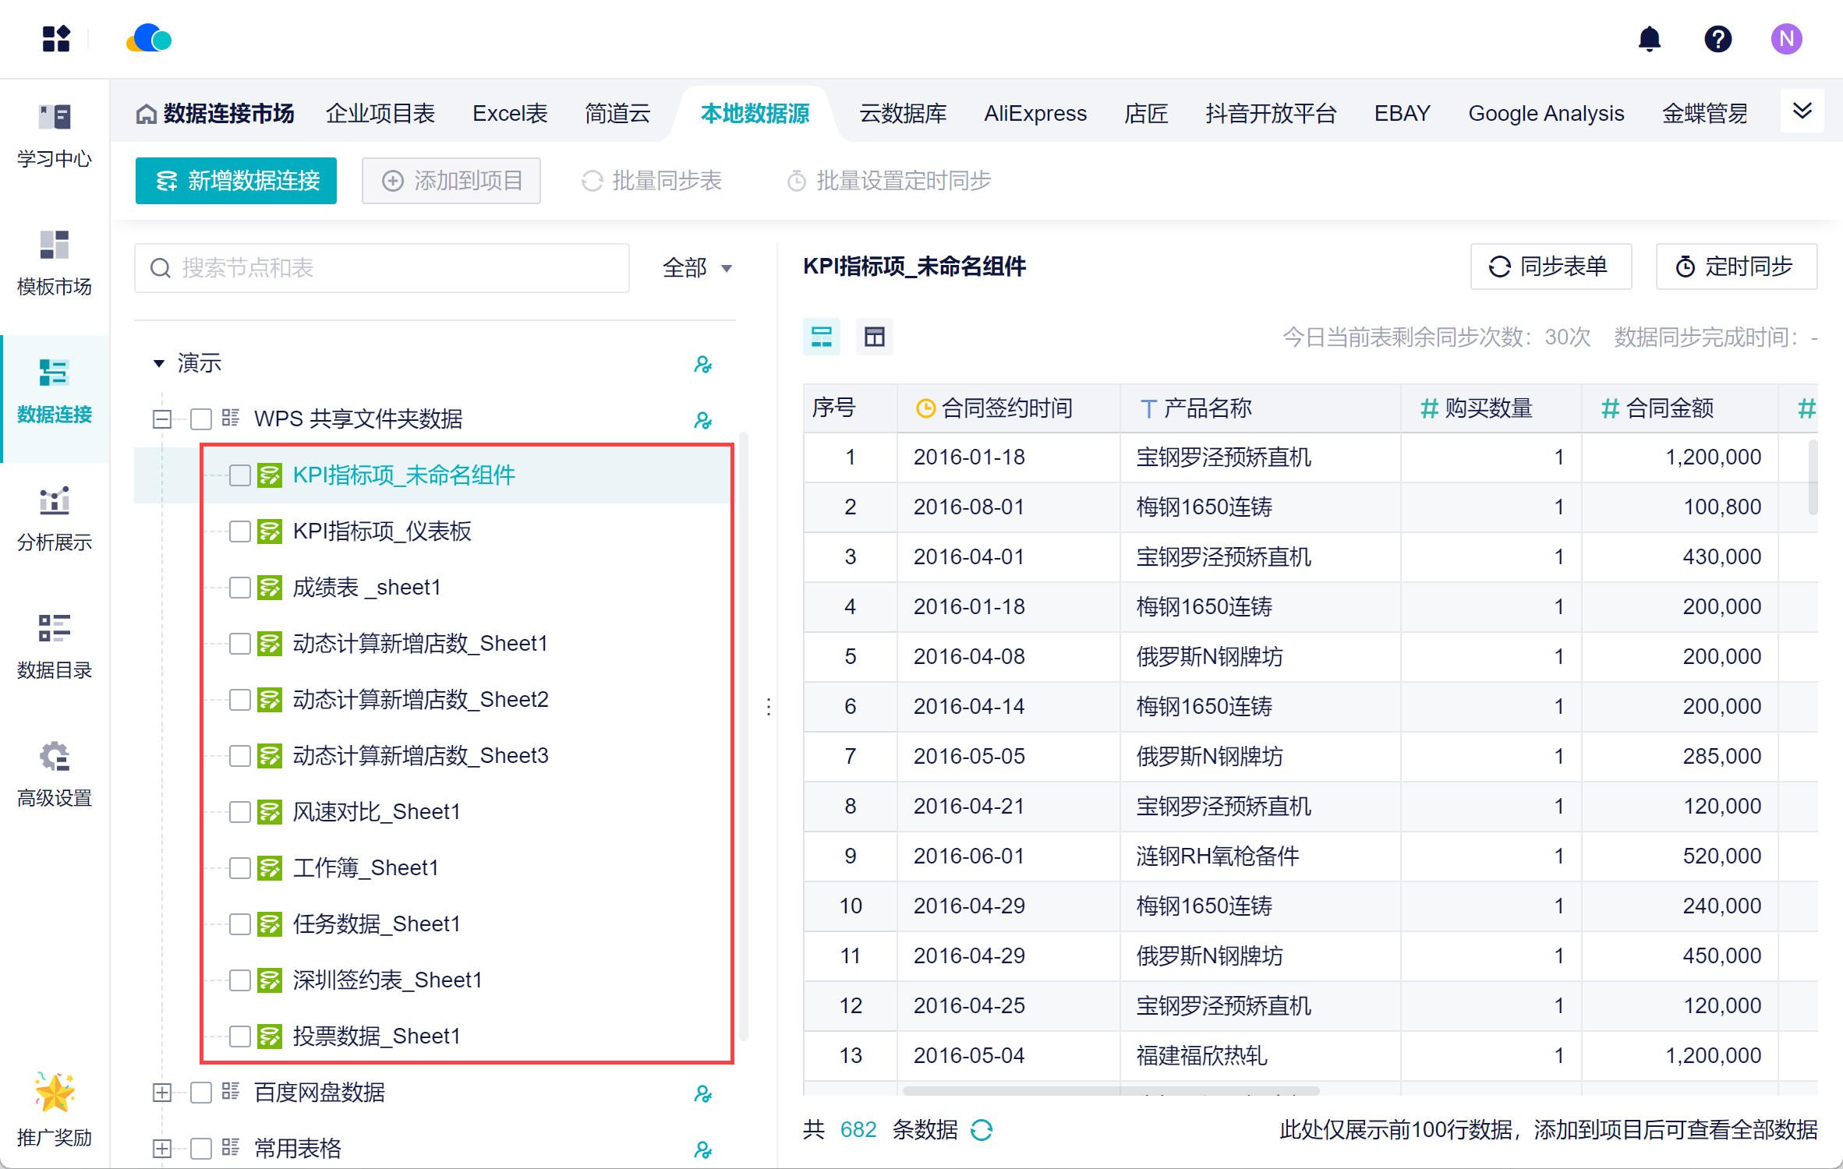
Task: Open the Google Analysis tab
Action: point(1545,114)
